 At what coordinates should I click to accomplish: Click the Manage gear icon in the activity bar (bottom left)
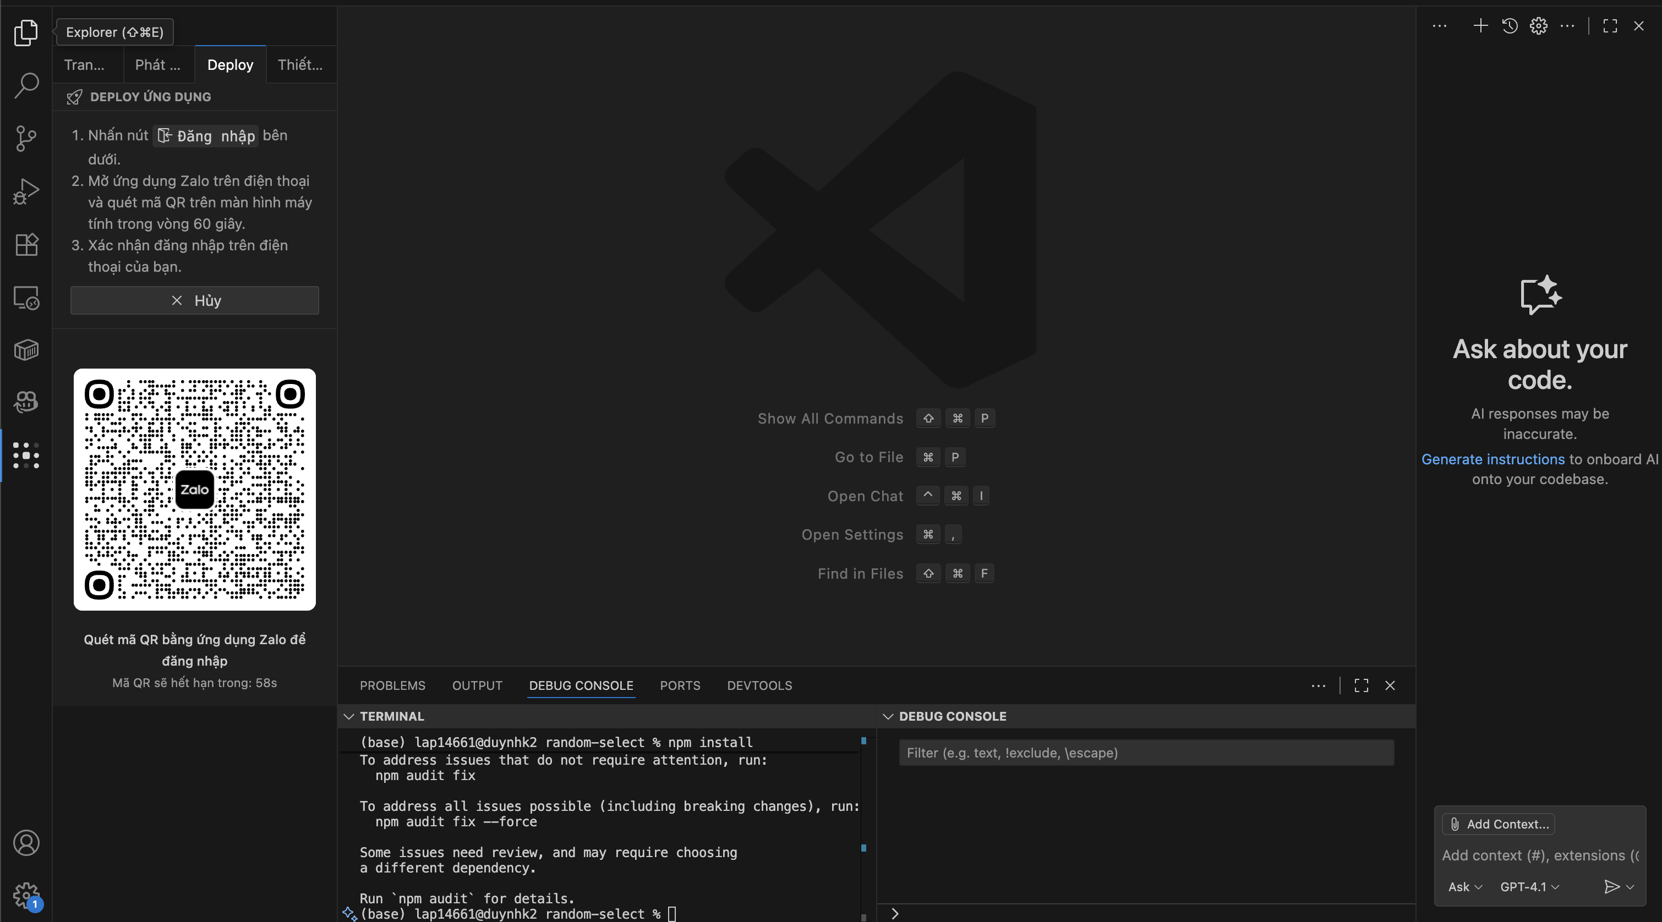coord(26,895)
